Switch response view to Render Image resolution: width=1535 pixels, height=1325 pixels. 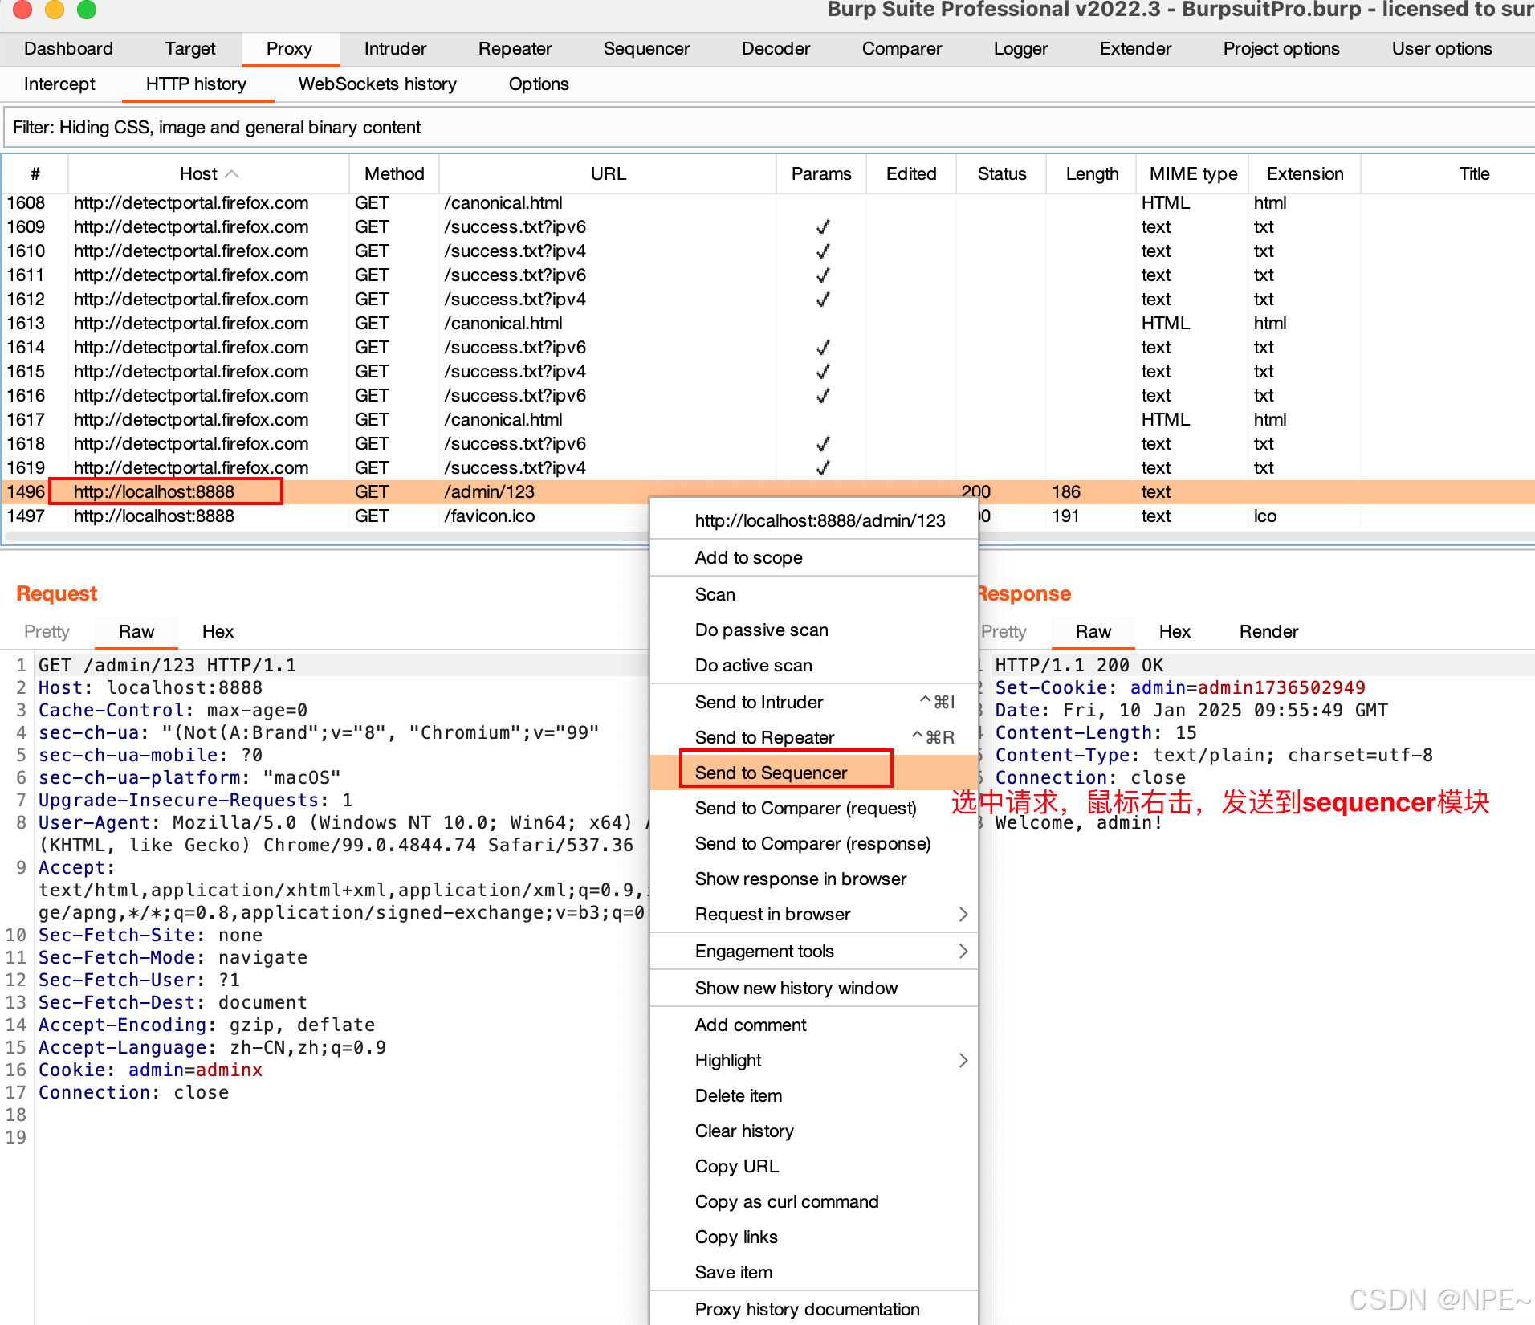pyautogui.click(x=1268, y=632)
